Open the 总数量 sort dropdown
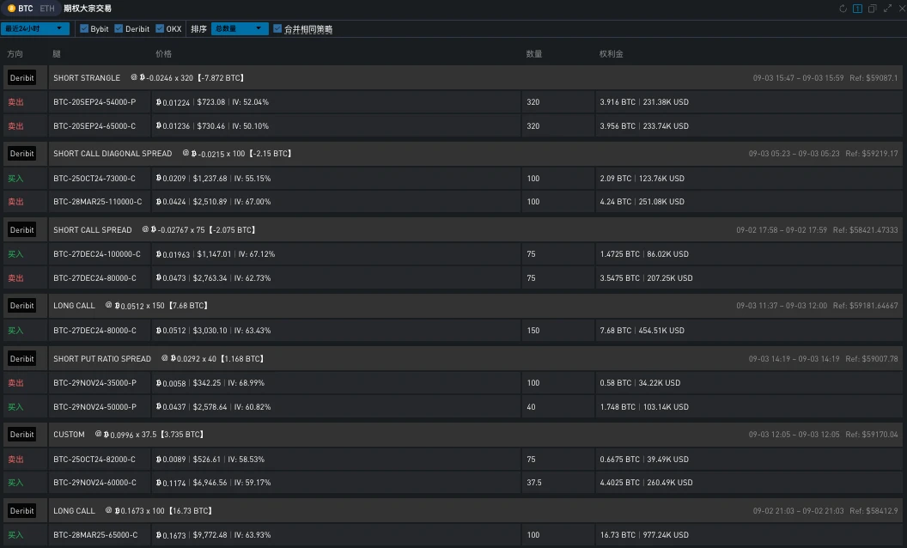 [x=240, y=28]
